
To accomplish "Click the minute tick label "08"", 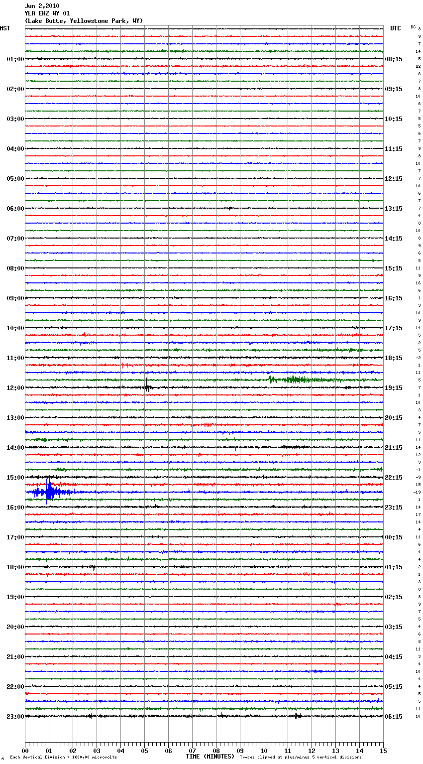I will [x=216, y=751].
